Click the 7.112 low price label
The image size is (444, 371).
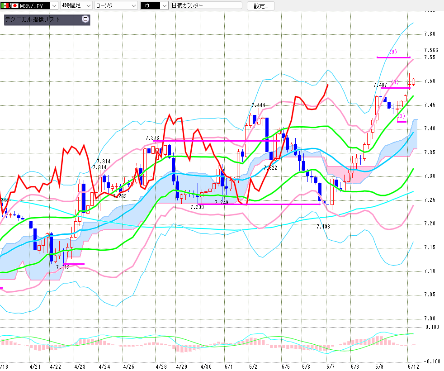click(x=63, y=267)
